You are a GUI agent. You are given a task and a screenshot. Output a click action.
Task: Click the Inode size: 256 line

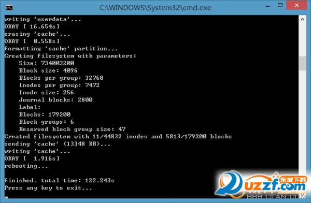pos(47,93)
